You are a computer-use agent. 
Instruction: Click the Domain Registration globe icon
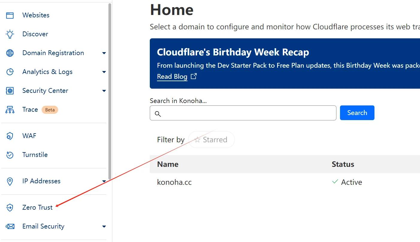[x=10, y=53]
